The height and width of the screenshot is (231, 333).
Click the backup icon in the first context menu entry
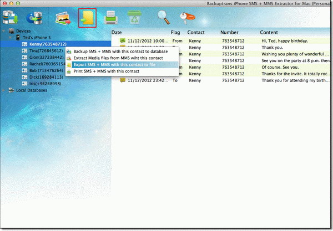[x=69, y=52]
